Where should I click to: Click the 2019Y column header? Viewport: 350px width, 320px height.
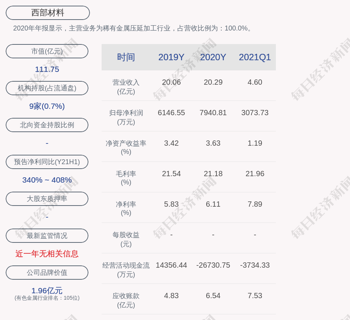tap(171, 57)
